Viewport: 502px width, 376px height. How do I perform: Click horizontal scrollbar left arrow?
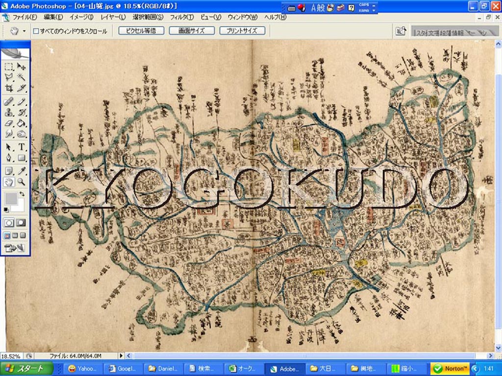[x=129, y=355]
